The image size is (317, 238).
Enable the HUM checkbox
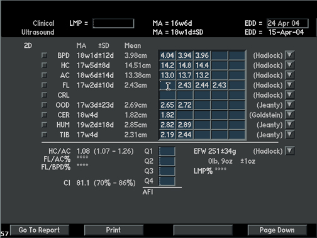coord(44,125)
